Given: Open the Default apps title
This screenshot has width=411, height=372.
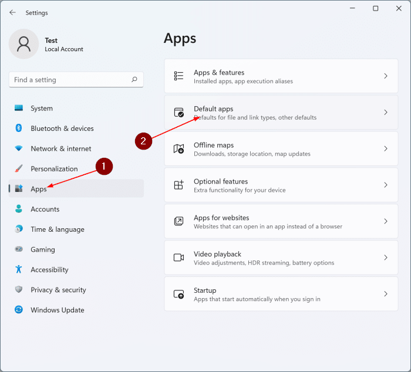Looking at the screenshot, I should 213,109.
